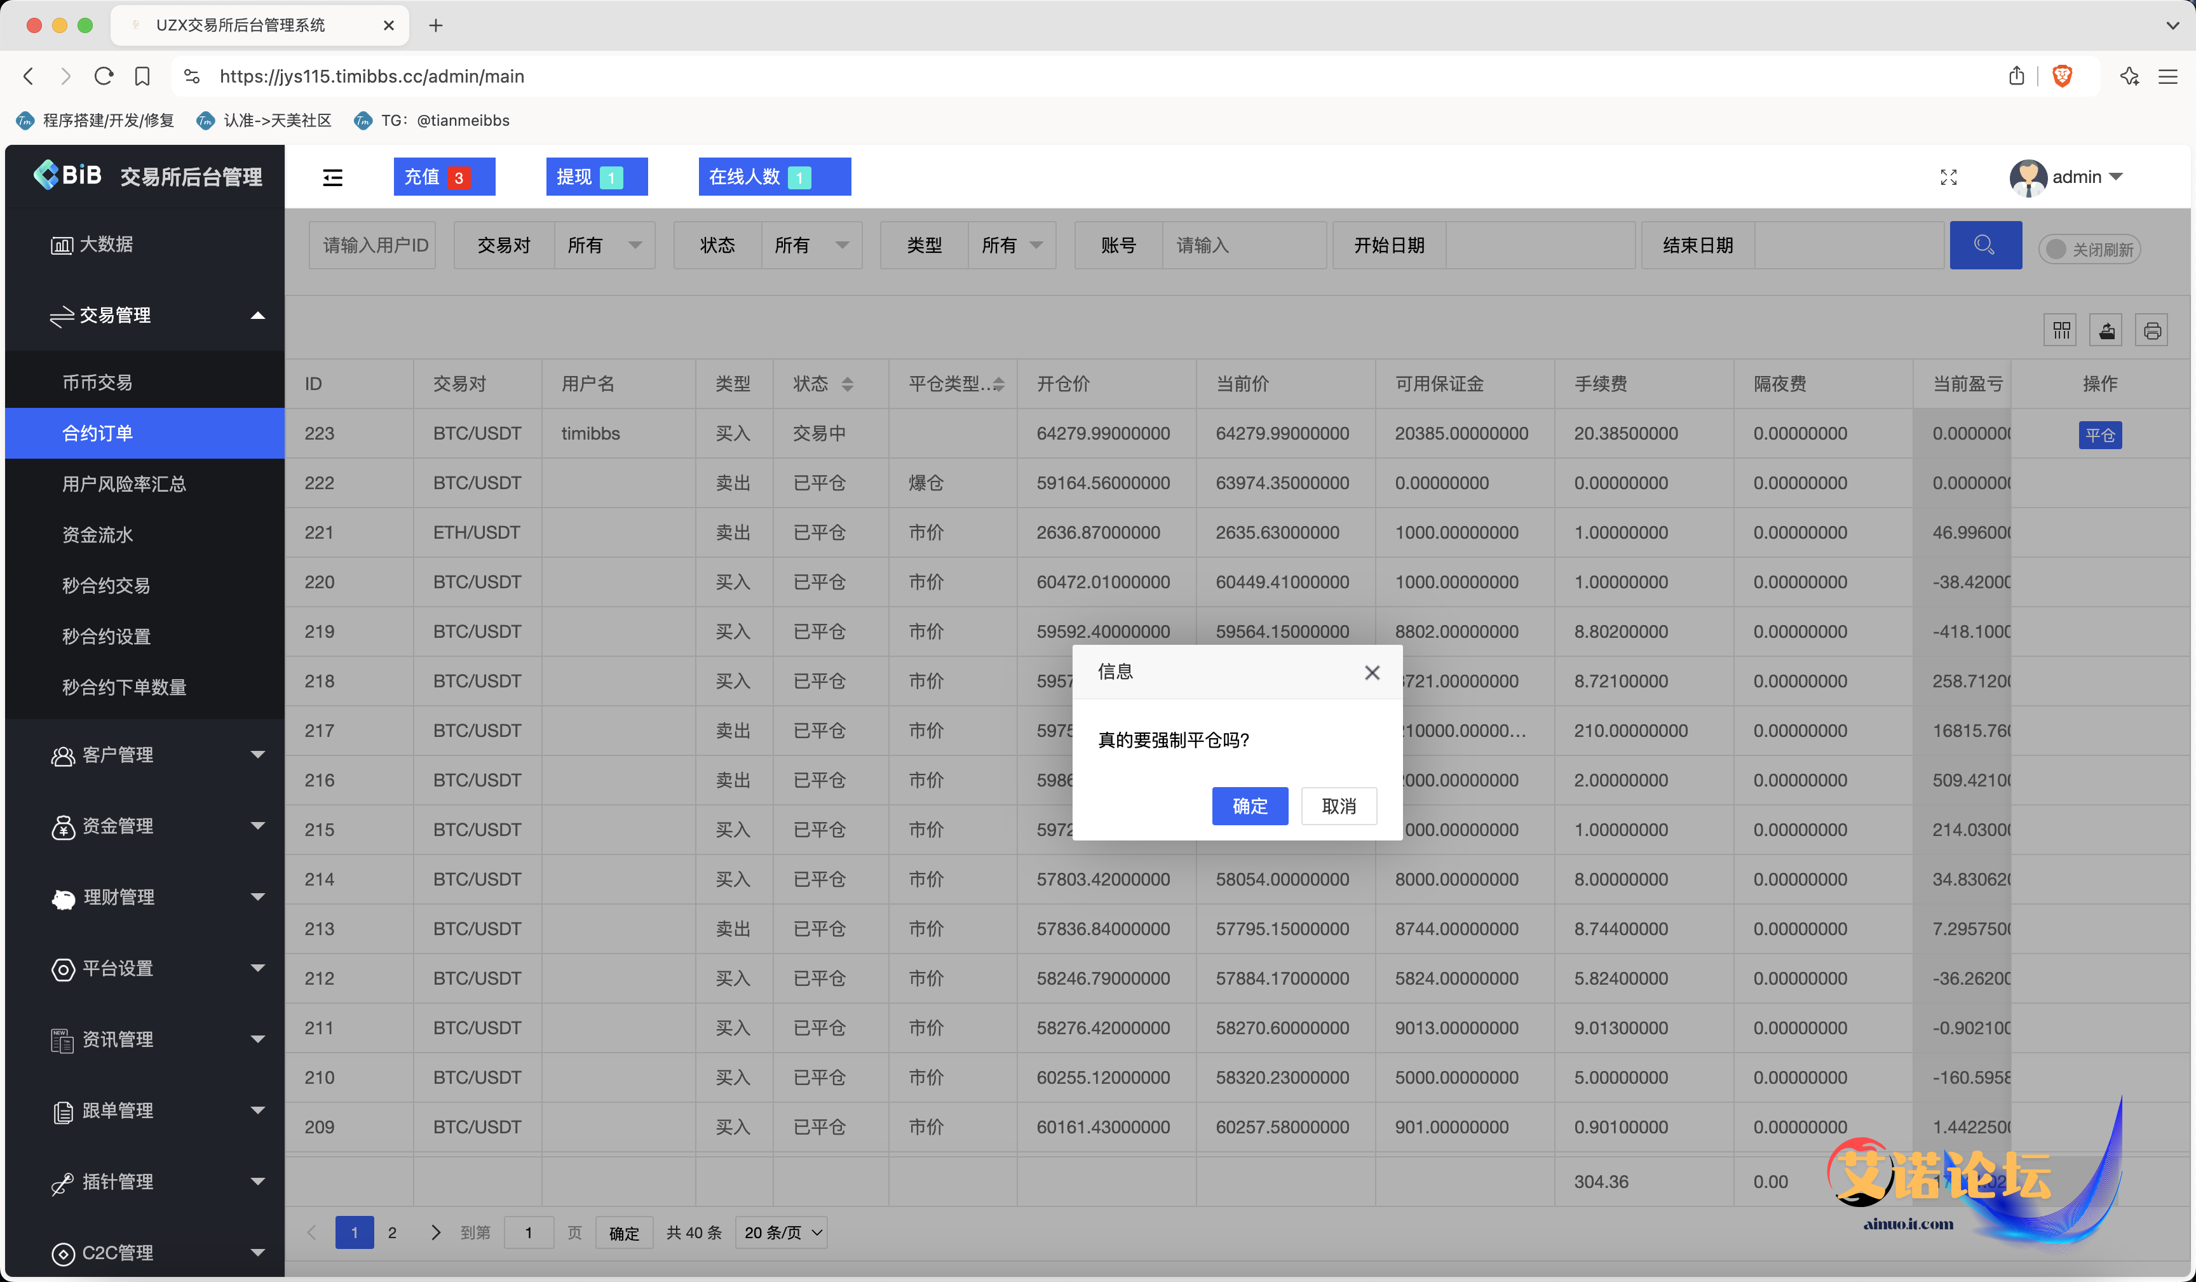Open the browser hamburger menu

click(2168, 77)
